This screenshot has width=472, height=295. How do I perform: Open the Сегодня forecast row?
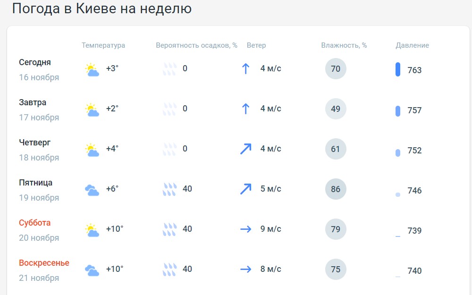35,62
